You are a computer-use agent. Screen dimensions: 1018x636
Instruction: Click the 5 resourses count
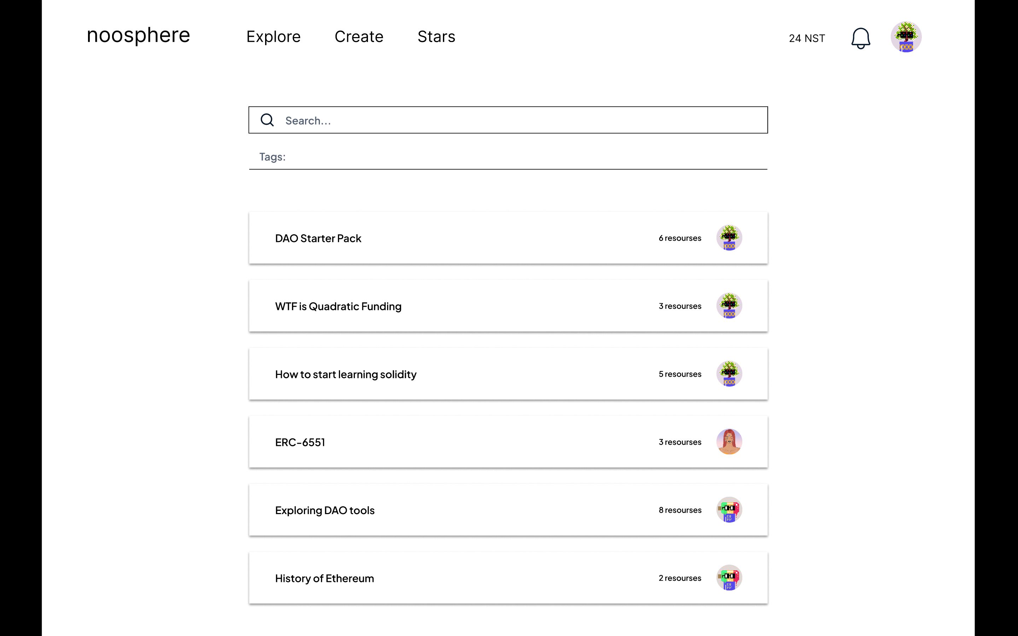(680, 374)
